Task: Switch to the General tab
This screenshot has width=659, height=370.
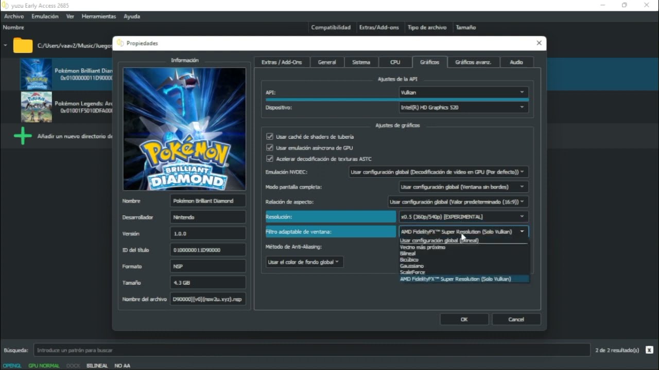Action: point(327,62)
